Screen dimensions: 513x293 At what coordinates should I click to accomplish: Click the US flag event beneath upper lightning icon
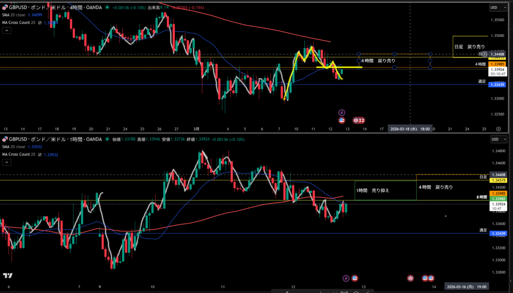point(342,120)
